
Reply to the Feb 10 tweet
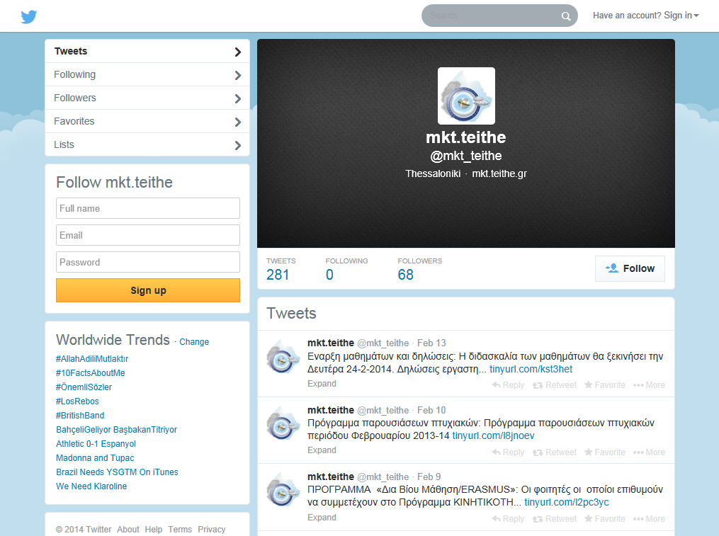[x=508, y=452]
